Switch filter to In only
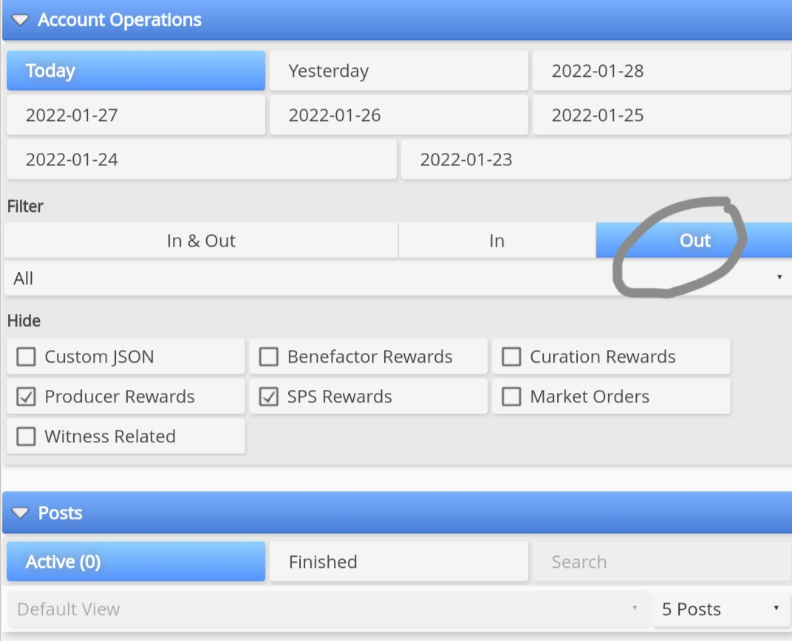The height and width of the screenshot is (641, 792). pyautogui.click(x=497, y=240)
